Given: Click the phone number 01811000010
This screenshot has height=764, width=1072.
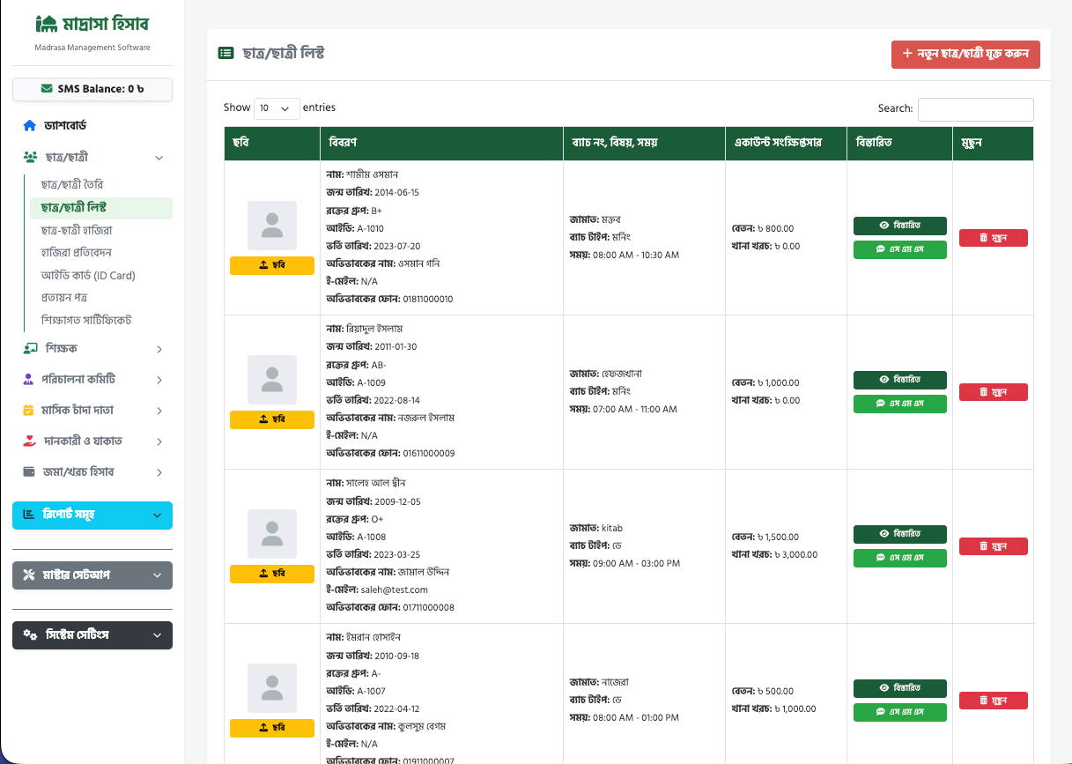Looking at the screenshot, I should [428, 299].
